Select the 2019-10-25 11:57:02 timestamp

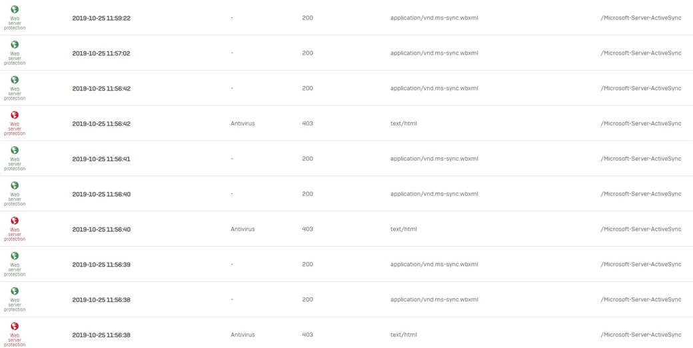101,53
